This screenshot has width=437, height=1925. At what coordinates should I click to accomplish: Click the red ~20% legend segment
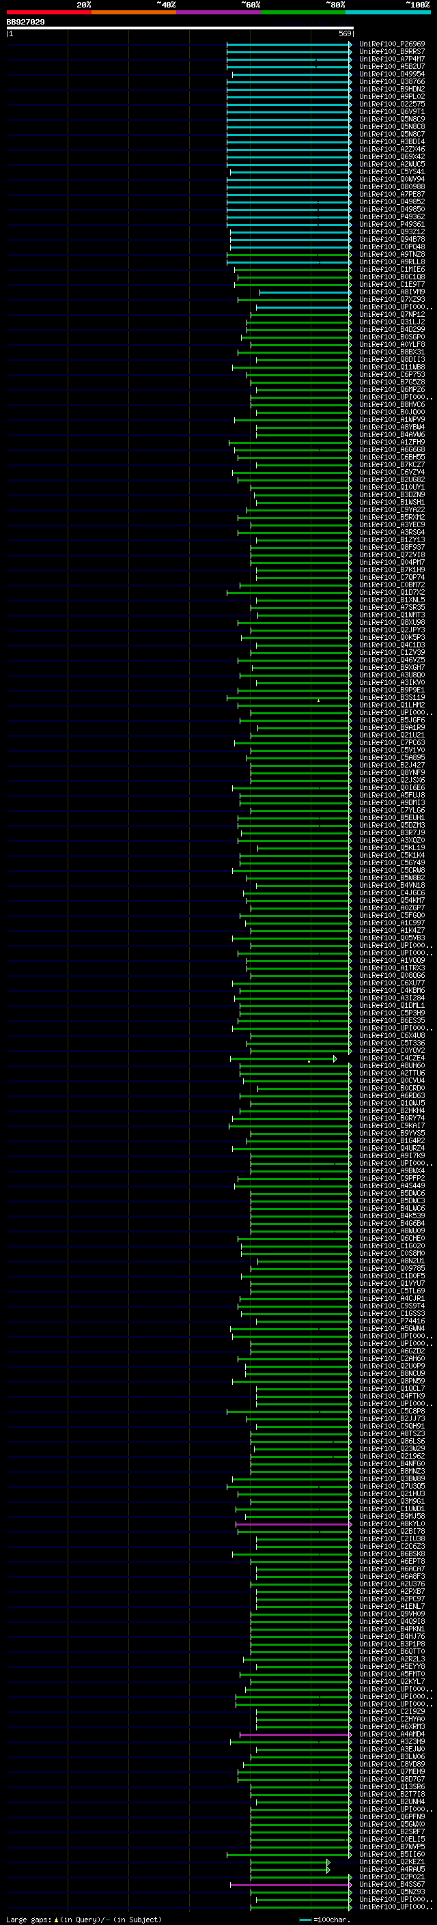[48, 12]
